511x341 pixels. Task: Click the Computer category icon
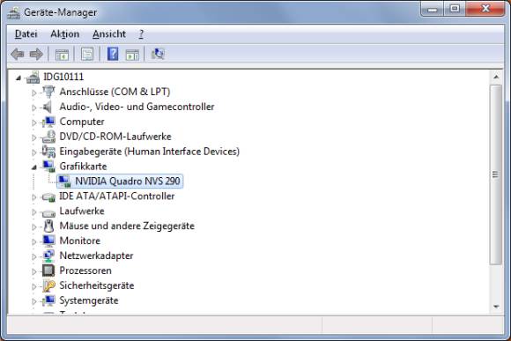48,122
